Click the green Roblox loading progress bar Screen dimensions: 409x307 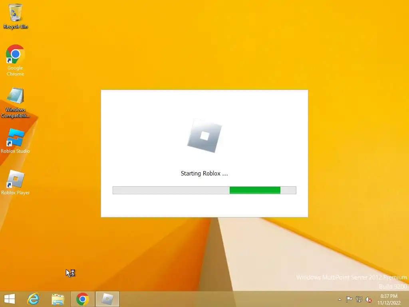(204, 190)
